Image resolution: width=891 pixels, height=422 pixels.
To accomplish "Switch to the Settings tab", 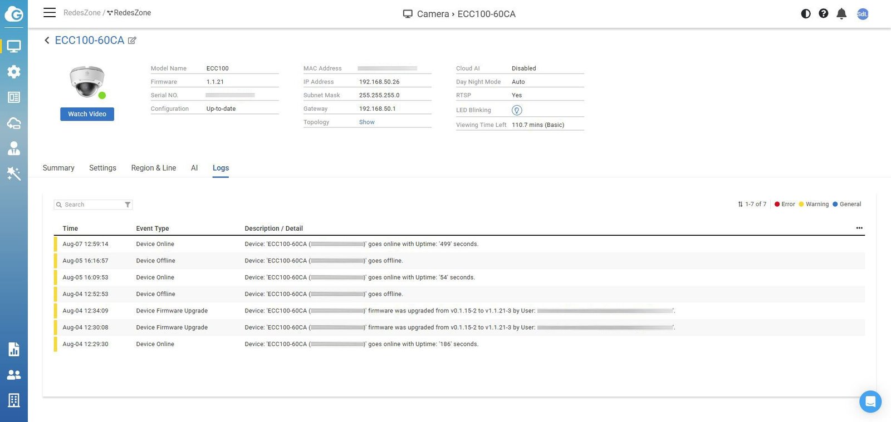I will pyautogui.click(x=102, y=168).
